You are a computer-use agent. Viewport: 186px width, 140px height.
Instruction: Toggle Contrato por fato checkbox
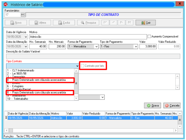click(x=82, y=66)
